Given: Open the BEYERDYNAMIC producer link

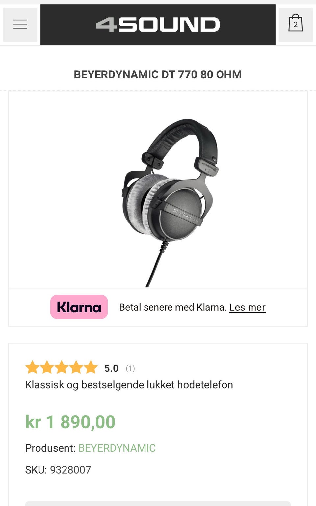Looking at the screenshot, I should tap(117, 448).
